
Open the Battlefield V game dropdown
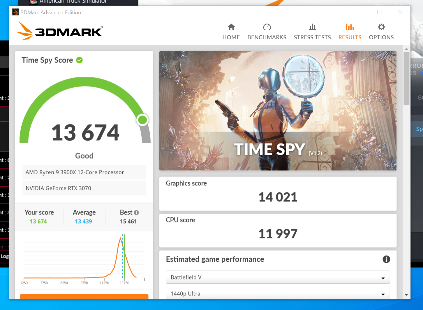(x=278, y=277)
